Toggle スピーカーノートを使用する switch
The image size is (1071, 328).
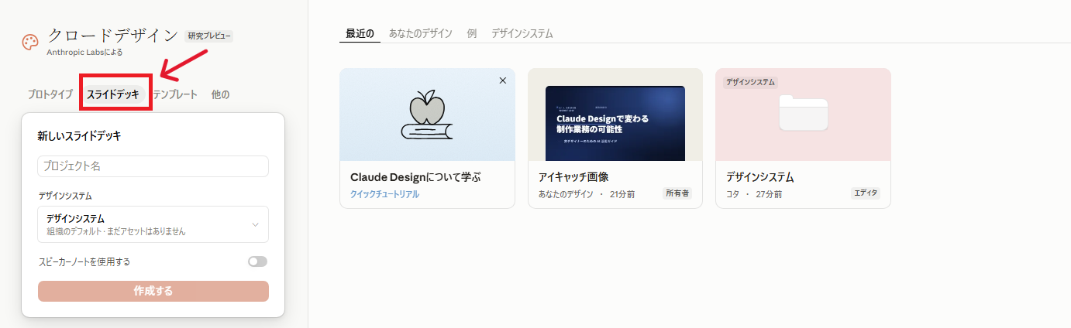(x=257, y=261)
